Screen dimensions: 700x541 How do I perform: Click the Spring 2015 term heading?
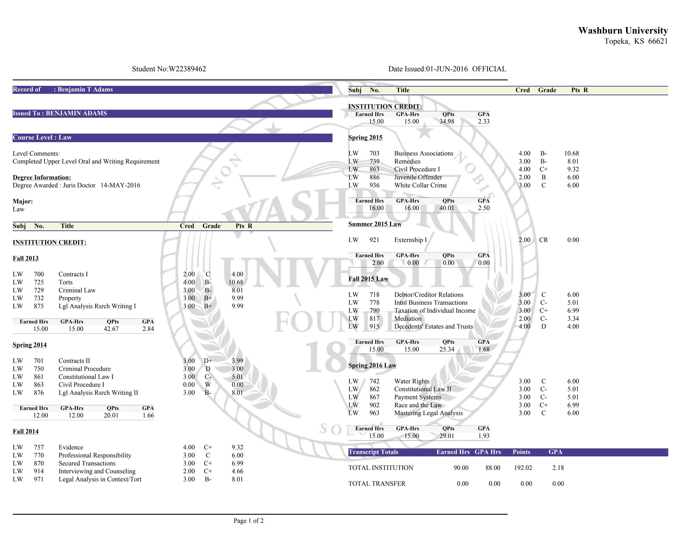pyautogui.click(x=365, y=138)
